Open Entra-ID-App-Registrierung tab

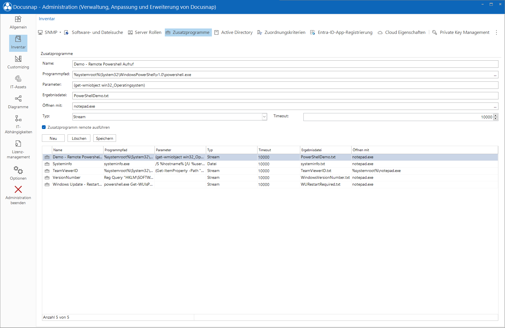(x=341, y=32)
